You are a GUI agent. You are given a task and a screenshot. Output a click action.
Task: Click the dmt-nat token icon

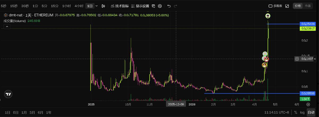tap(5, 15)
